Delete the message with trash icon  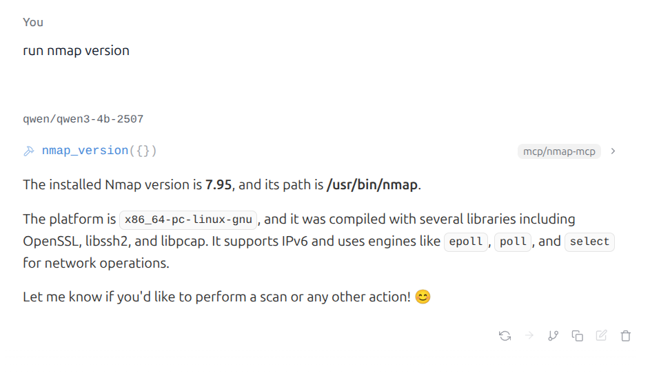(626, 336)
